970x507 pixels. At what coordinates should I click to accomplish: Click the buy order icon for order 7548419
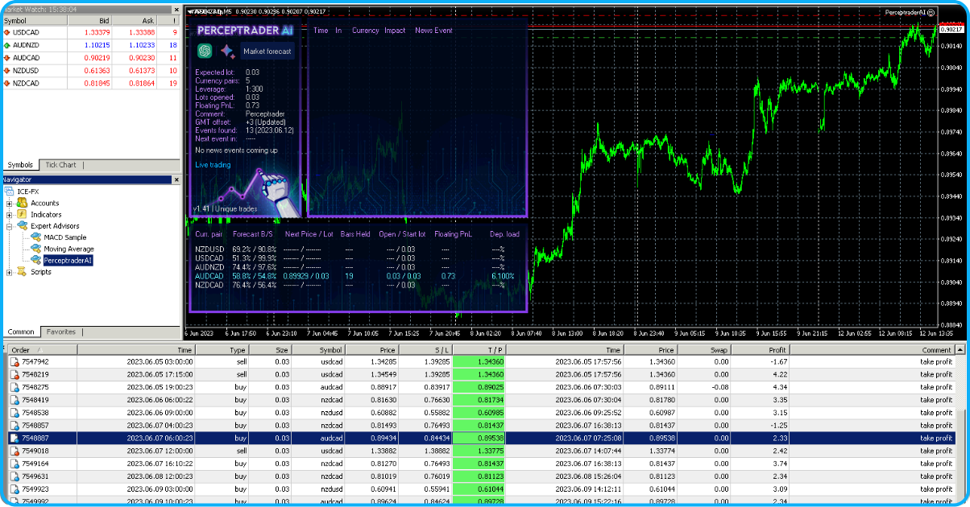click(15, 400)
